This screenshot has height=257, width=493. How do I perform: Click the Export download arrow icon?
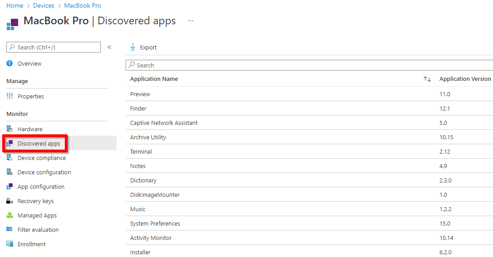tap(133, 47)
